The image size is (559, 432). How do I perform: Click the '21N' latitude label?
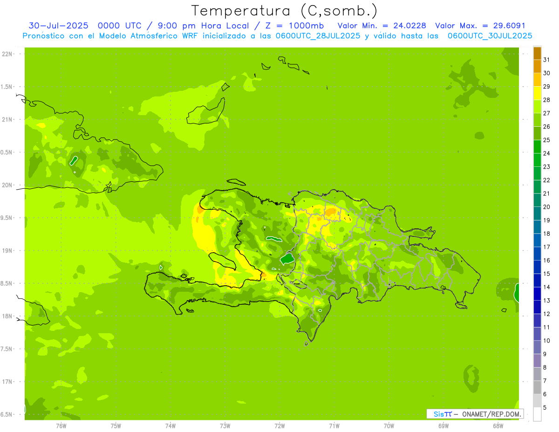point(7,119)
